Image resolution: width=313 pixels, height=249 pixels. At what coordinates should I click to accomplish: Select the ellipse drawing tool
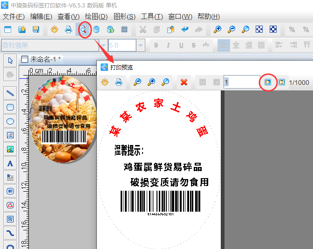click(10, 121)
